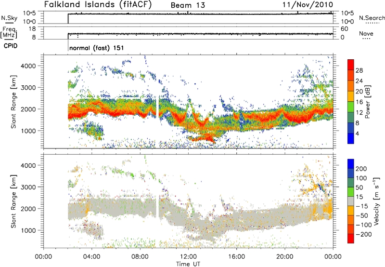
Task: Click the 'Nave' legend label
Action: pos(366,33)
